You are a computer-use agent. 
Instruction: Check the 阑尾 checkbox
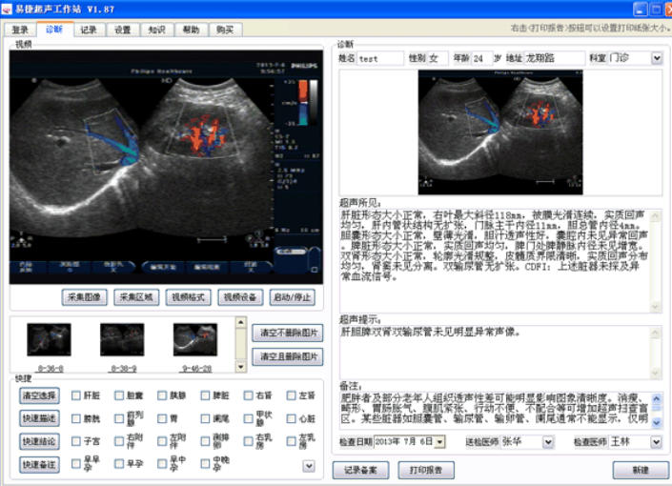pos(205,418)
